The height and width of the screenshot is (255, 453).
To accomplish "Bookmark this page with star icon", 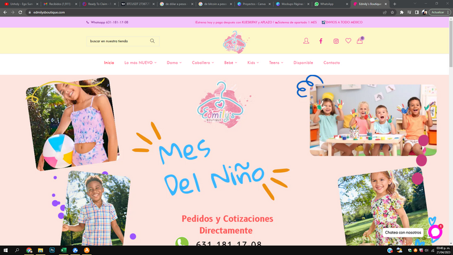I will 392,12.
